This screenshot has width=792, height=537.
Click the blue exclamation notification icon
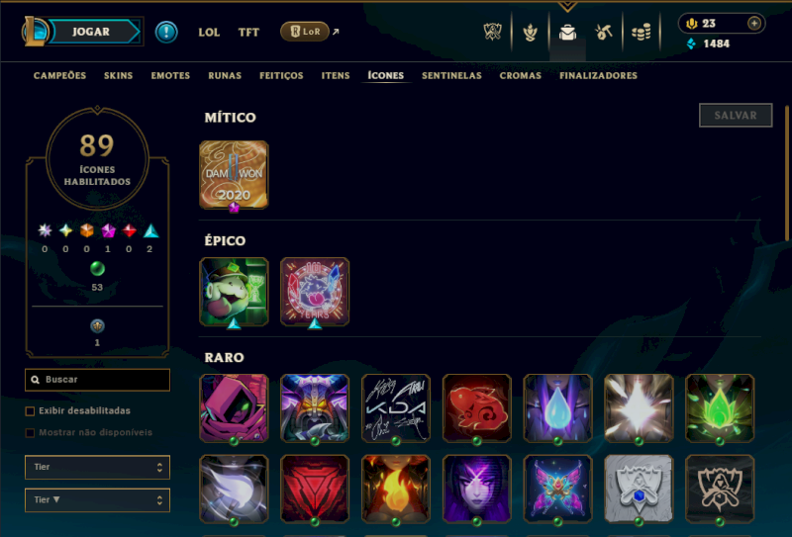[x=166, y=33]
